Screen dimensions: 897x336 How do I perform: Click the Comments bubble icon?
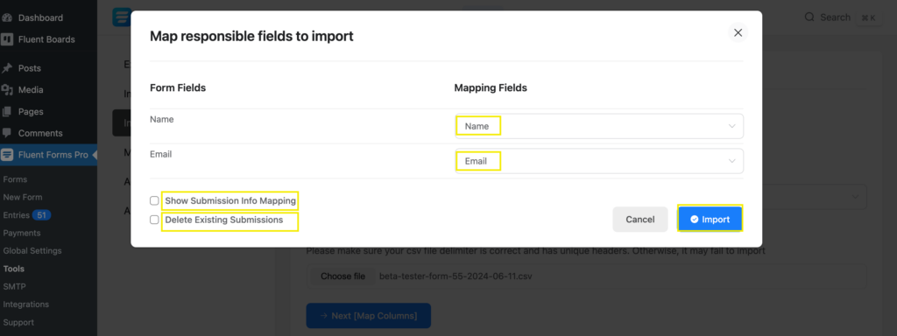coord(7,133)
